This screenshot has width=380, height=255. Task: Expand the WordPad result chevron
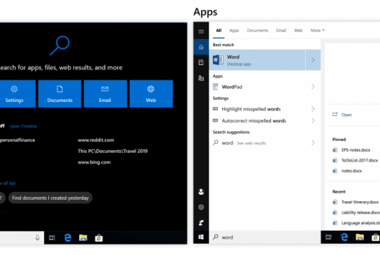click(x=313, y=86)
